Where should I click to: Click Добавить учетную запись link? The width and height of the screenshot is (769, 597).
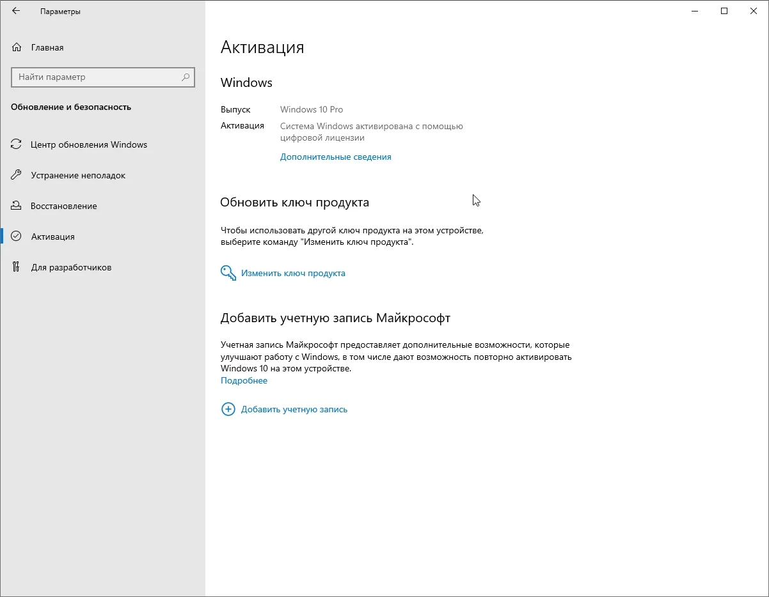point(294,409)
